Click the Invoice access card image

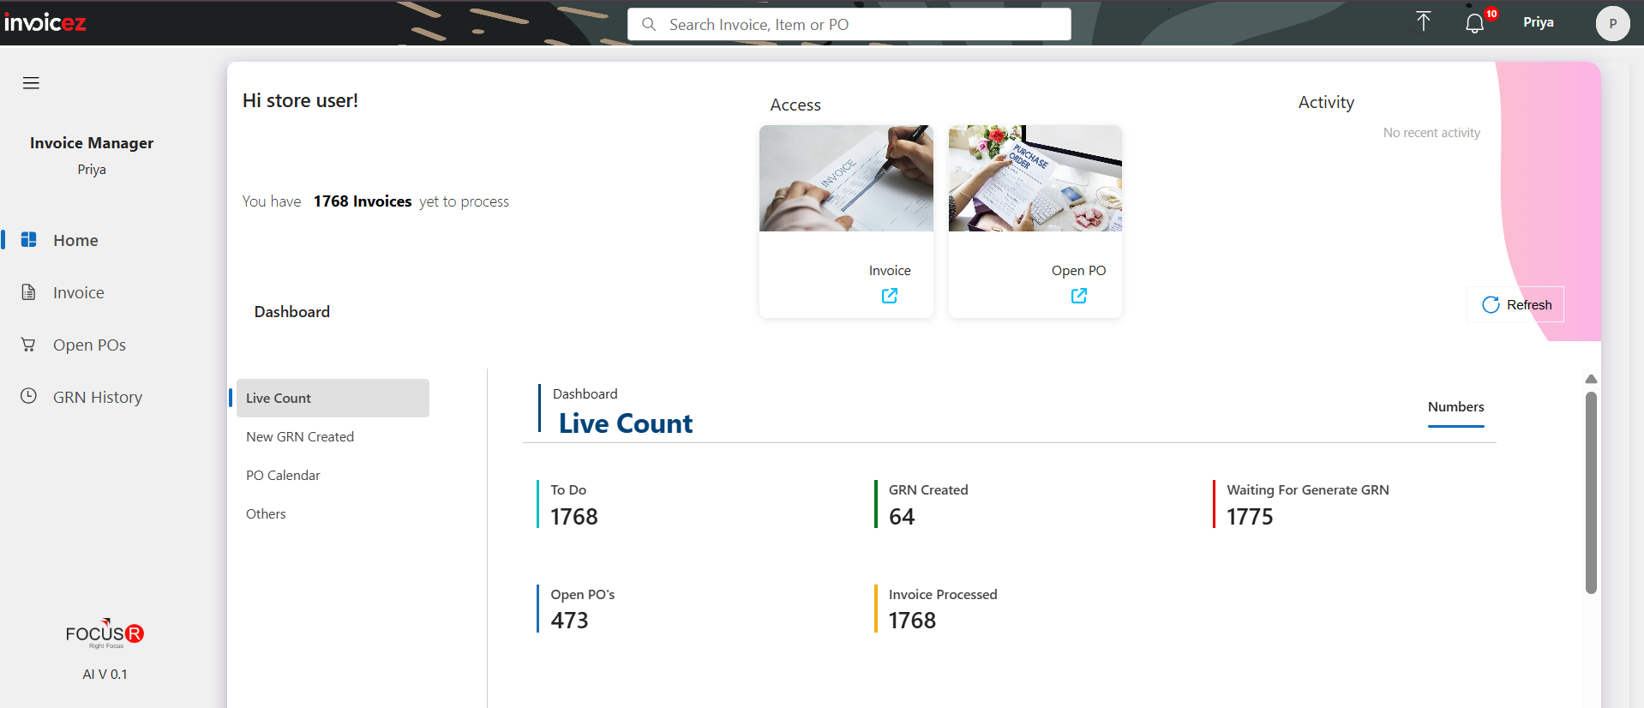846,178
